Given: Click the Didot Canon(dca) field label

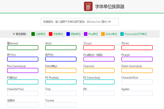Looking at the screenshot, I should coord(131,66).
